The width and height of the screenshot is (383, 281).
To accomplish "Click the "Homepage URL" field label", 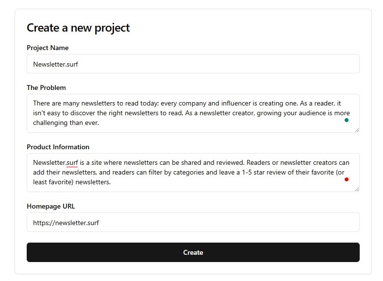I will pyautogui.click(x=50, y=206).
